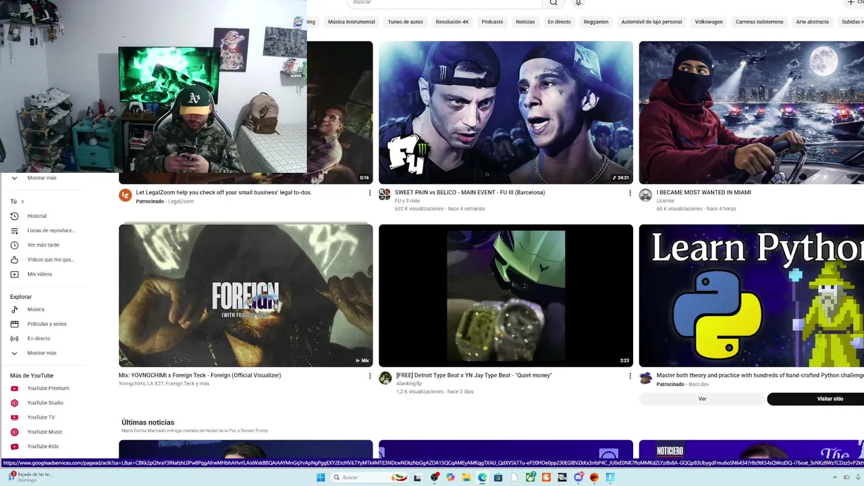Viewport: 864px width, 486px height.
Task: Filter by Noticias chip
Action: (x=525, y=22)
